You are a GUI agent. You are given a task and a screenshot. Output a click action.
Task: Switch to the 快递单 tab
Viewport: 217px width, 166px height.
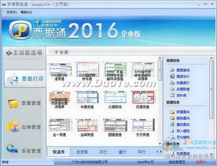point(59,152)
